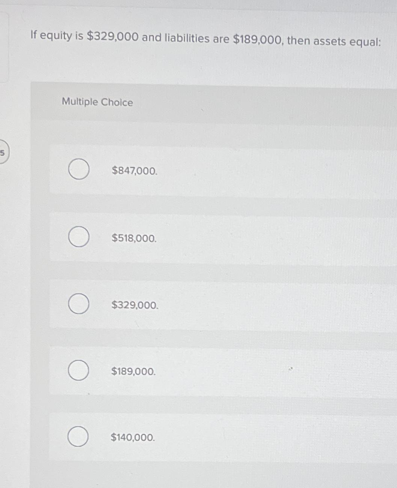The image size is (397, 488).
Task: Select the $518,000 radio button
Action: click(x=78, y=237)
